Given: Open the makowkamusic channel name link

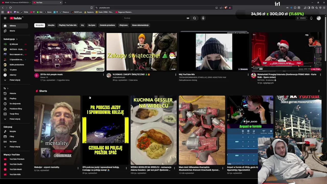Looking at the screenshot, I should pos(119,77).
